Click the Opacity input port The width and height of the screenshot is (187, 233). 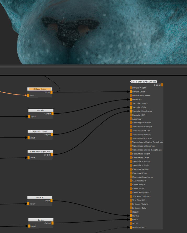[131, 212]
